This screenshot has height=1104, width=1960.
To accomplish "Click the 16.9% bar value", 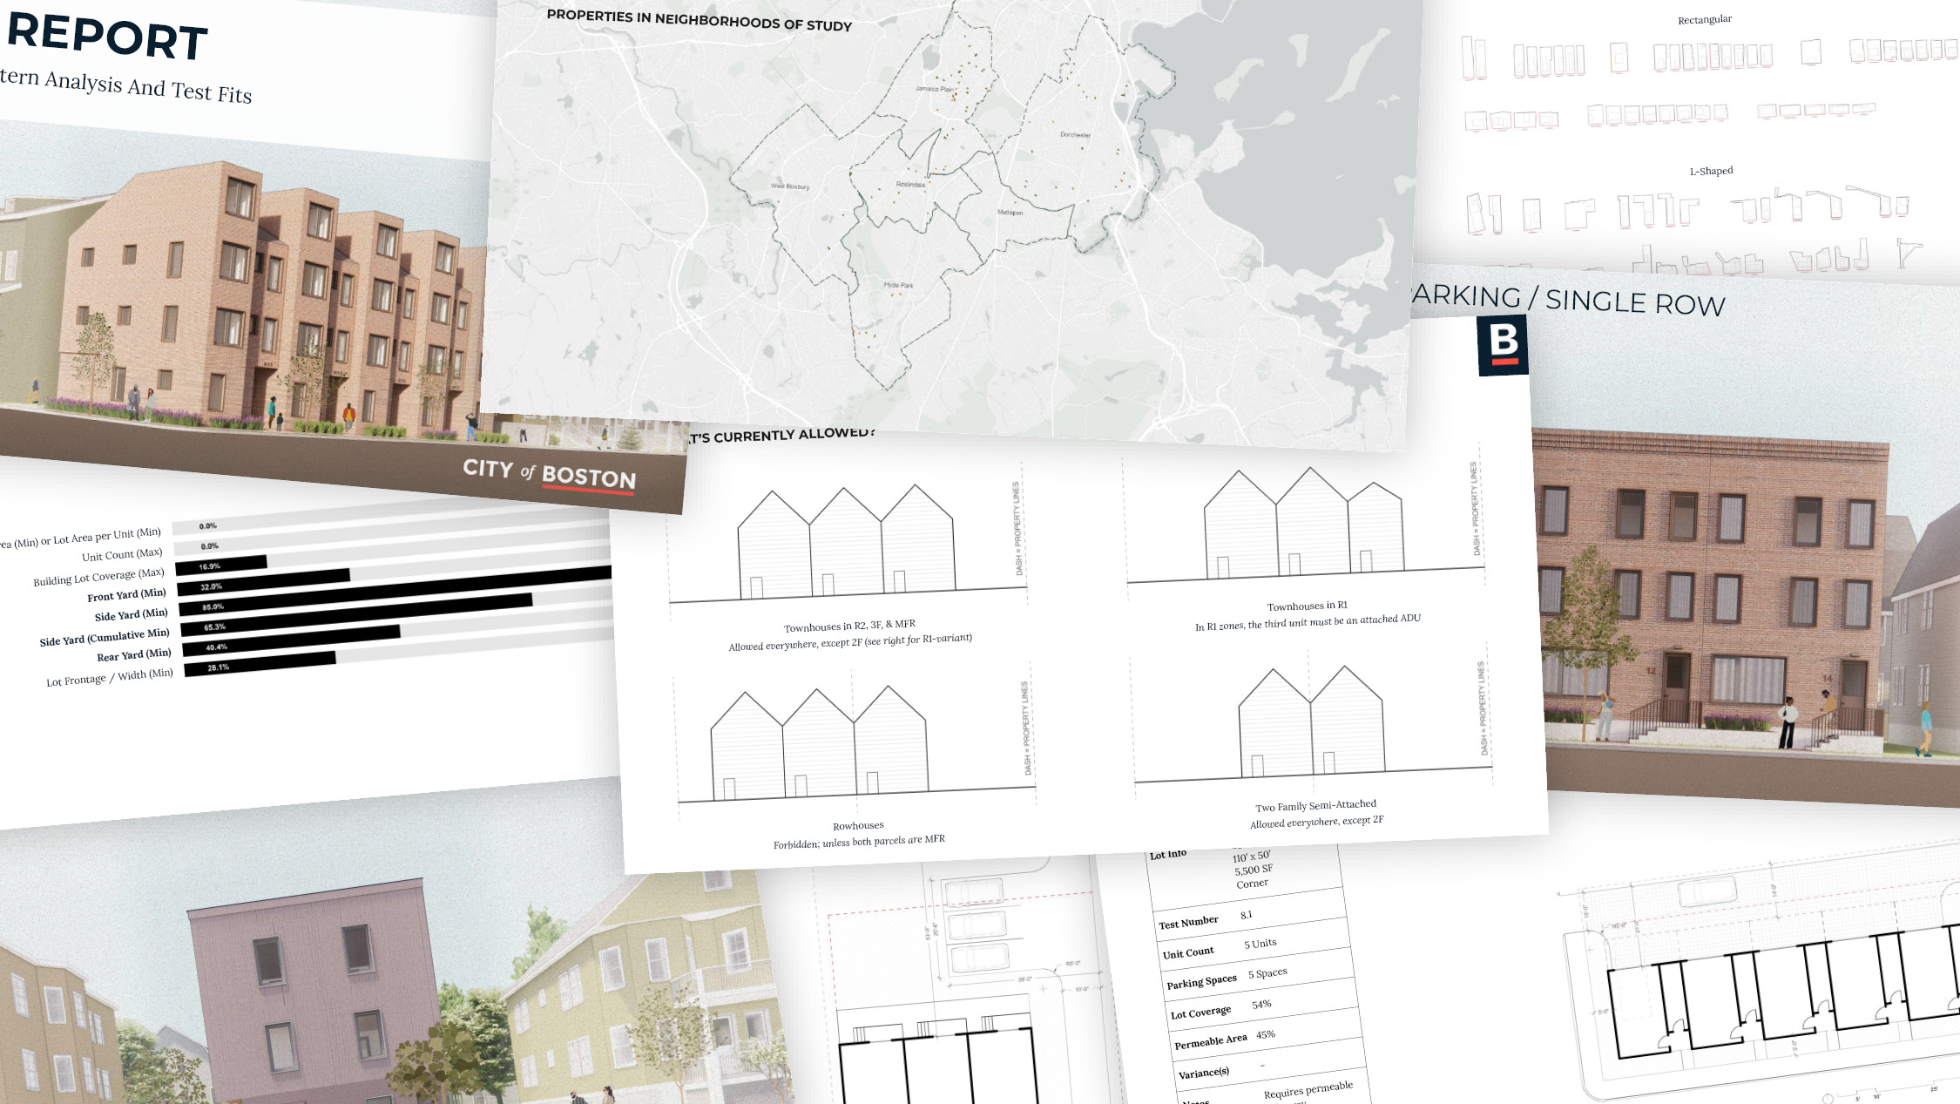I will point(209,566).
